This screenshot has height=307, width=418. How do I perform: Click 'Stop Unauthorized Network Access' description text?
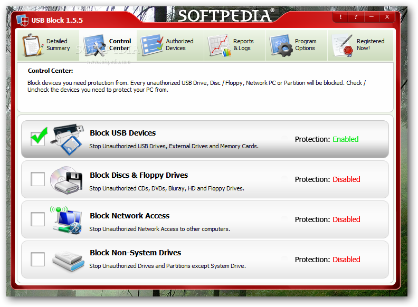[x=159, y=229]
